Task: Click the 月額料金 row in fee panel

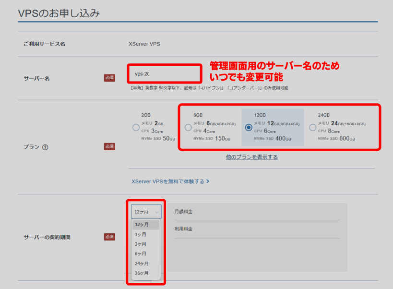Action: point(257,212)
